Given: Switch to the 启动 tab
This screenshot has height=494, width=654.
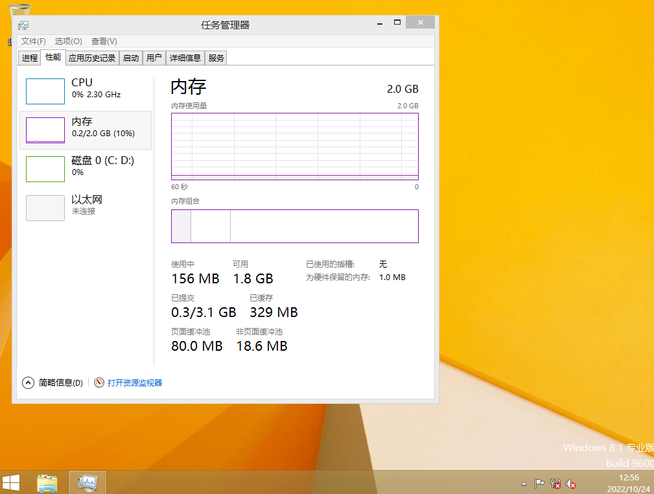Looking at the screenshot, I should 131,58.
